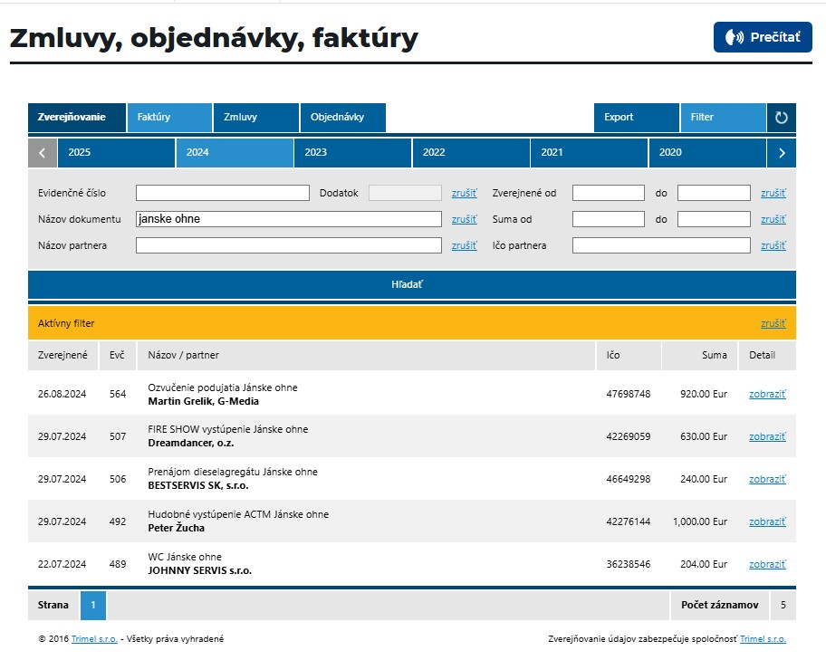
Task: Click the Názov partnera text field
Action: point(288,245)
